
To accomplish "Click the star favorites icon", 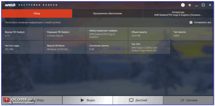I will point(190,5).
